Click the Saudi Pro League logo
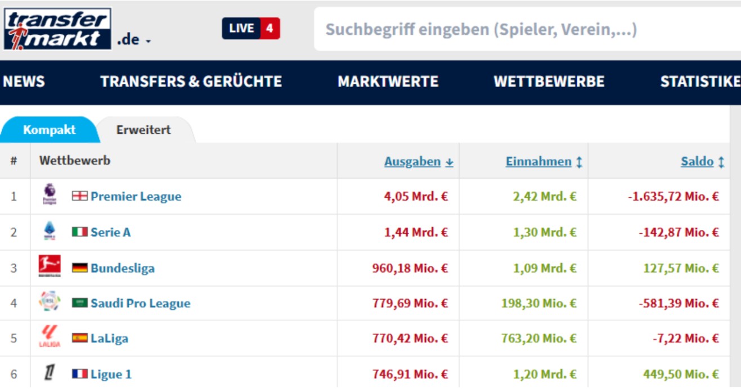The height and width of the screenshot is (389, 741). click(50, 302)
